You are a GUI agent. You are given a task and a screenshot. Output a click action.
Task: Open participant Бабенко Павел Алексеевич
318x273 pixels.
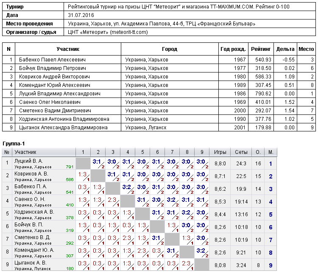pyautogui.click(x=52, y=60)
